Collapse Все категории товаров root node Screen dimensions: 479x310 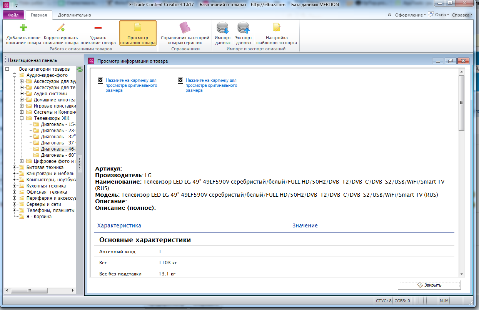click(7, 69)
